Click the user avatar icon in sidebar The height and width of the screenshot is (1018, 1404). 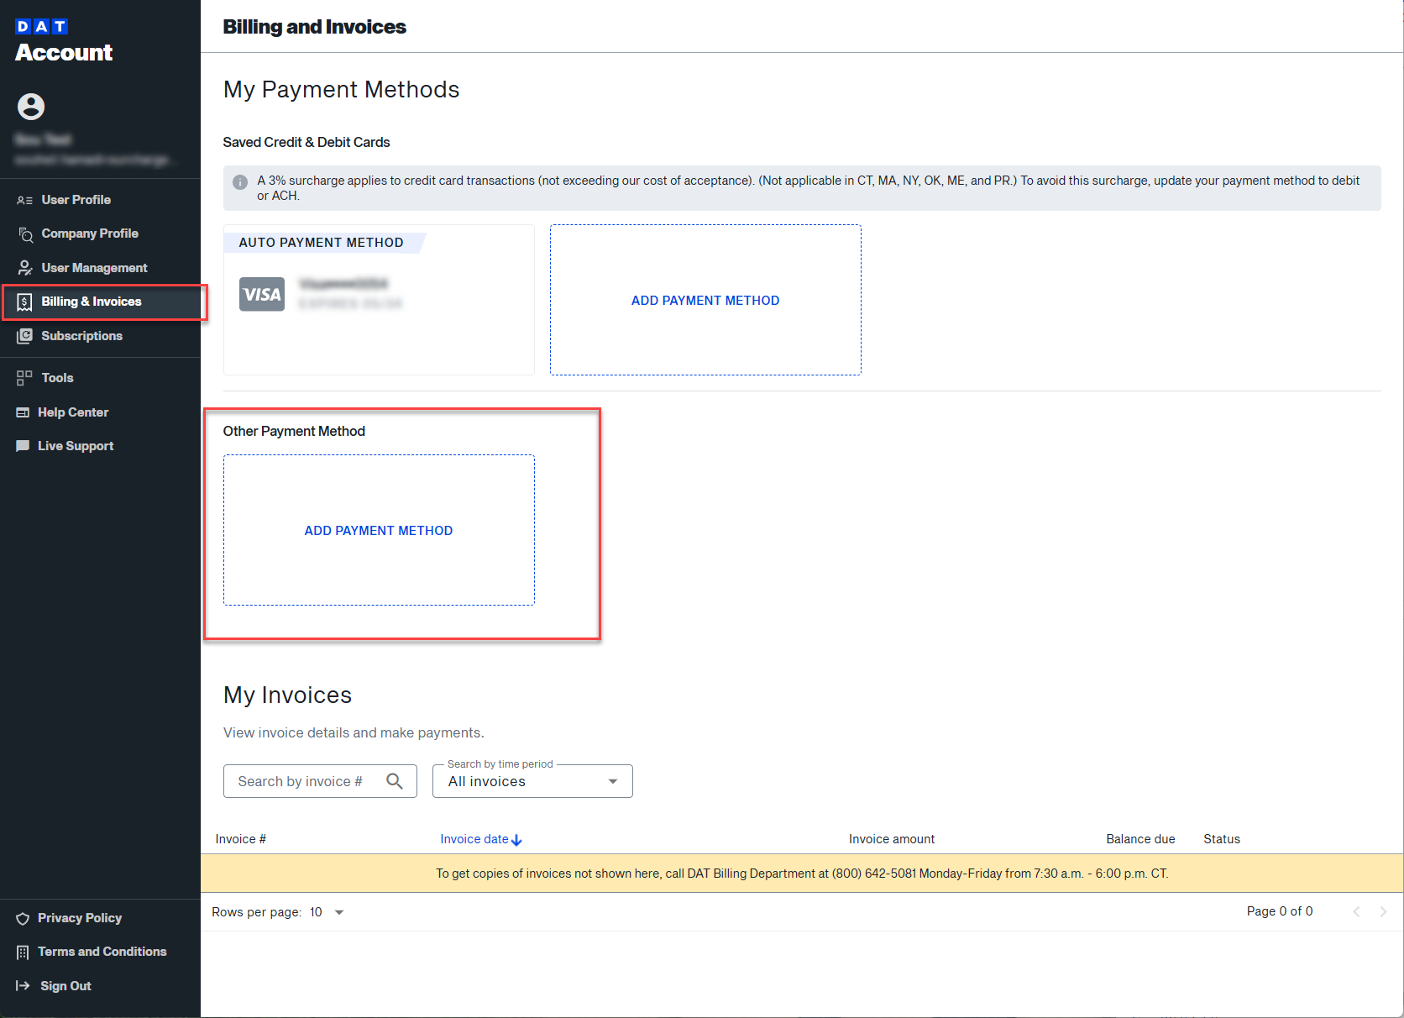(x=31, y=107)
